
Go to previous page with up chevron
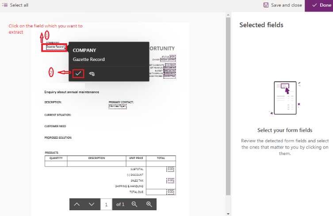click(x=77, y=205)
